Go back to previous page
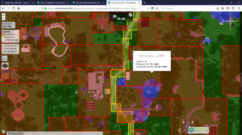242x135 pixels. (x=3, y=8)
